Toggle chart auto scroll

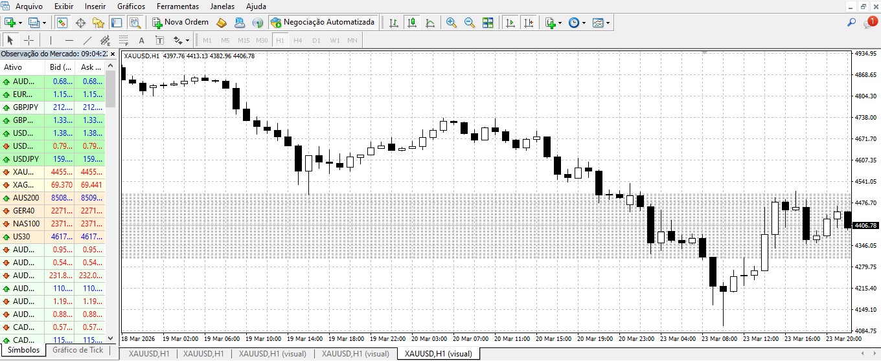(x=510, y=23)
